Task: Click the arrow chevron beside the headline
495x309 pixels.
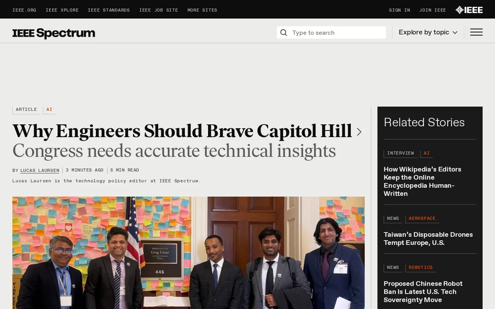Action: pos(359,132)
